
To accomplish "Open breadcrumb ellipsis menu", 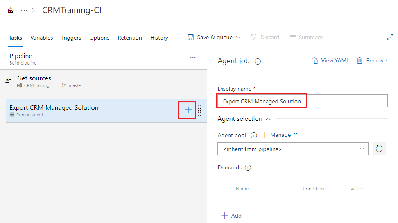I will click(x=24, y=11).
